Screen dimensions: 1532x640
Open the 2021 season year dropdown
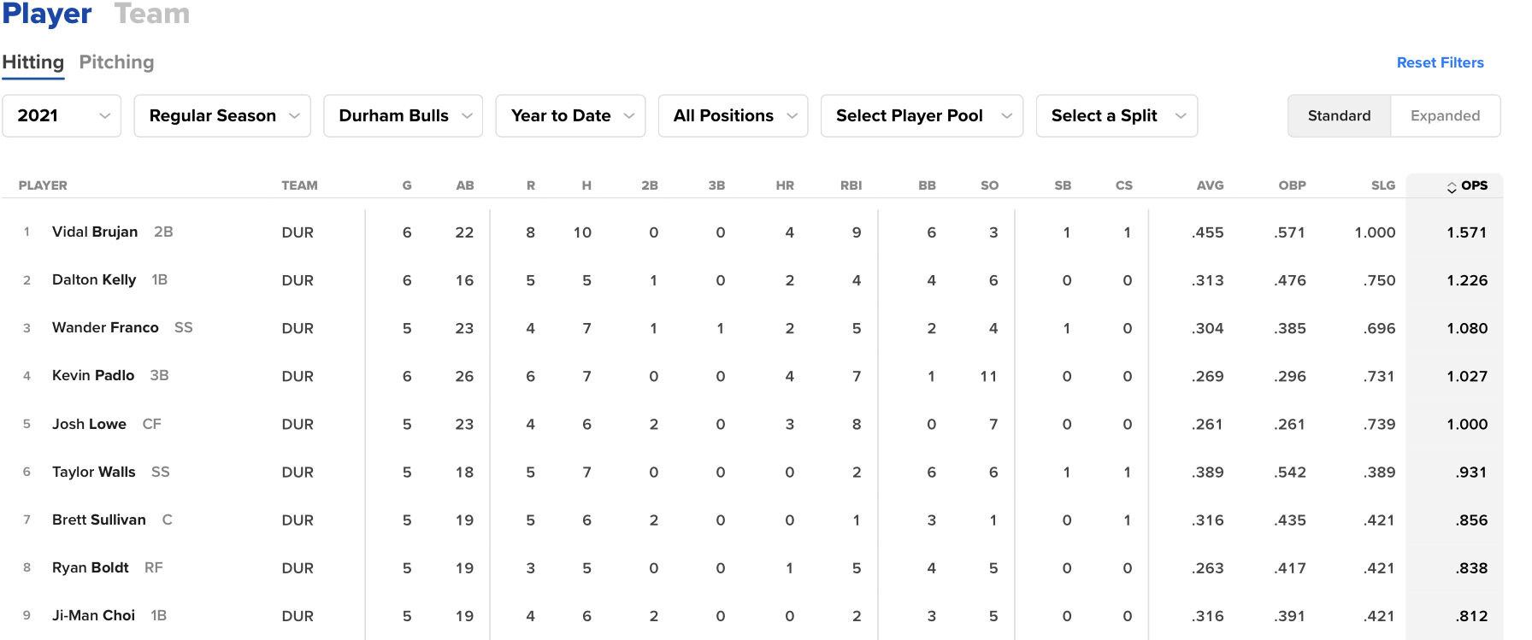(62, 116)
